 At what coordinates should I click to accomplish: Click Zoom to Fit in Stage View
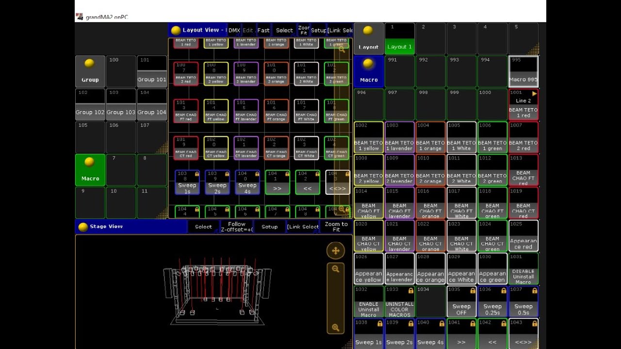(336, 227)
